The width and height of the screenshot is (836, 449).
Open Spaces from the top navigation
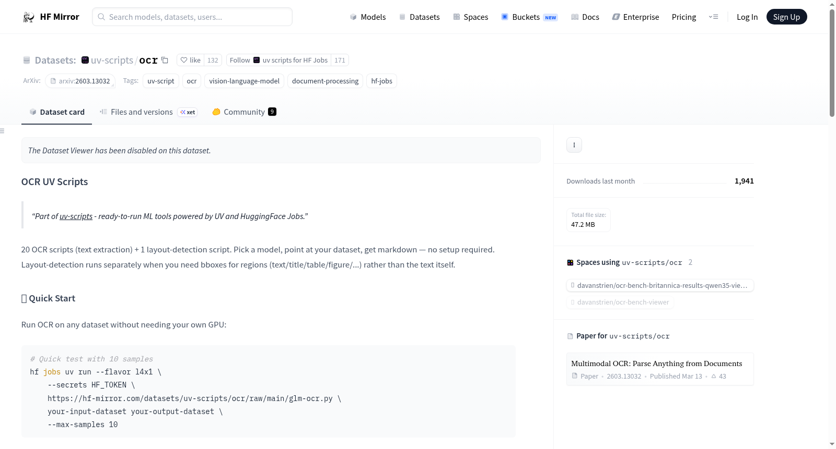tap(470, 17)
